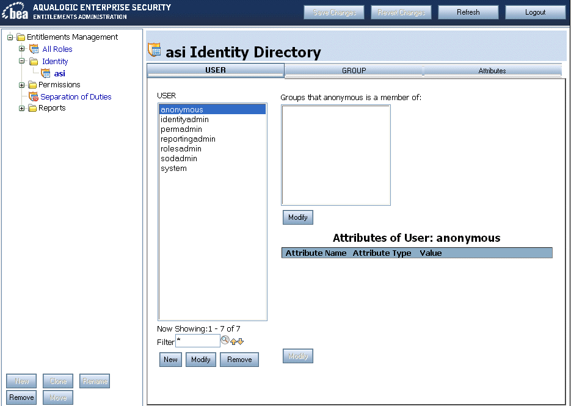Click the Value column header
Viewport: 571px width, 406px height.
[x=431, y=253]
